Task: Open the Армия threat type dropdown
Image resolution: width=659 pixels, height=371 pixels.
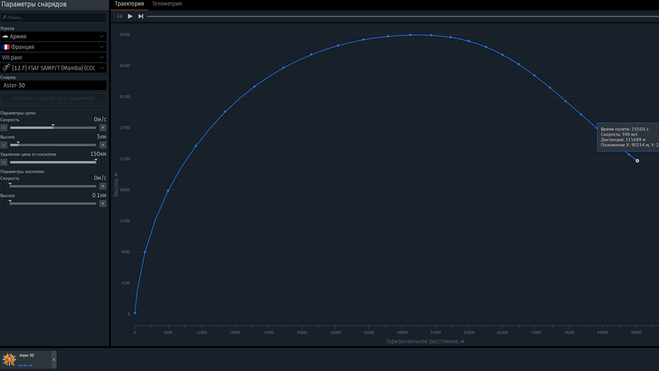Action: [53, 37]
